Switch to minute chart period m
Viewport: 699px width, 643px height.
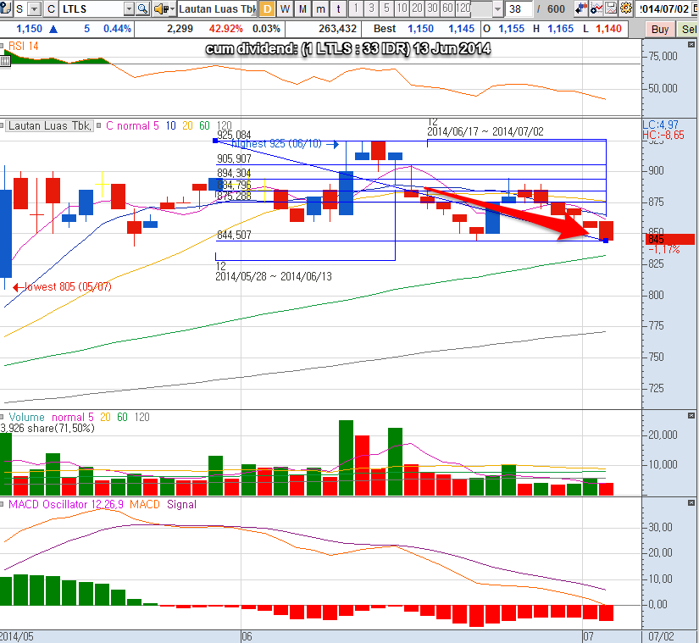click(320, 8)
